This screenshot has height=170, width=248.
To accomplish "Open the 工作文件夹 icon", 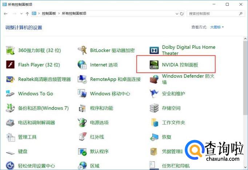I will [x=155, y=122].
